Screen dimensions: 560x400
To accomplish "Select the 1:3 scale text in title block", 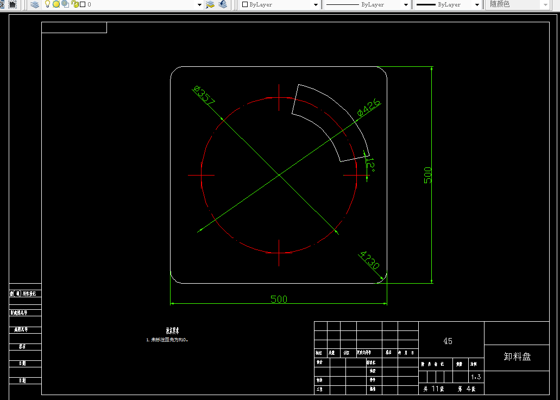I will (476, 377).
